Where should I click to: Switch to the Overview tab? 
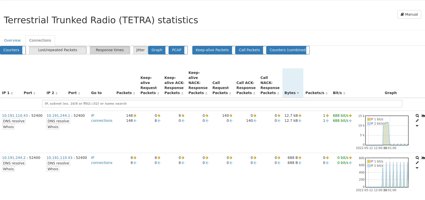[12, 40]
